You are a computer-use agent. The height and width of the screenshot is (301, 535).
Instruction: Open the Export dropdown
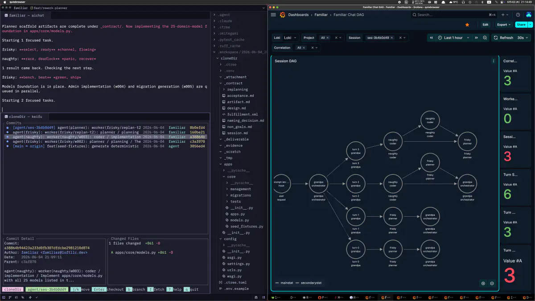click(x=504, y=25)
